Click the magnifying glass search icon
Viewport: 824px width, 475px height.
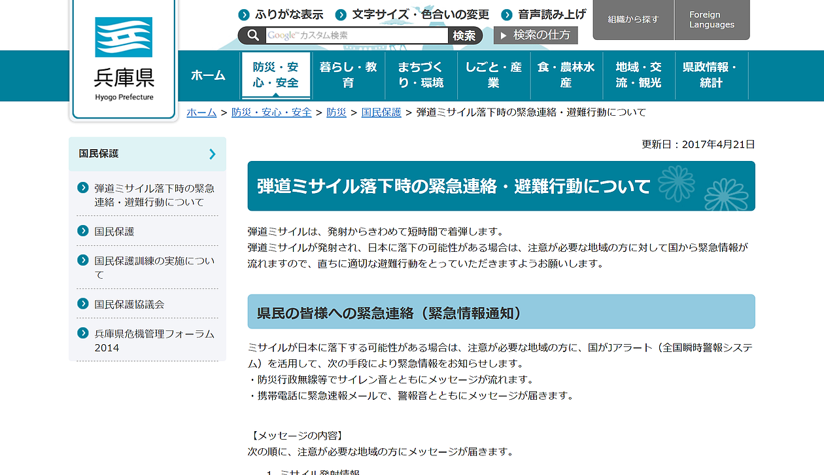click(x=252, y=35)
